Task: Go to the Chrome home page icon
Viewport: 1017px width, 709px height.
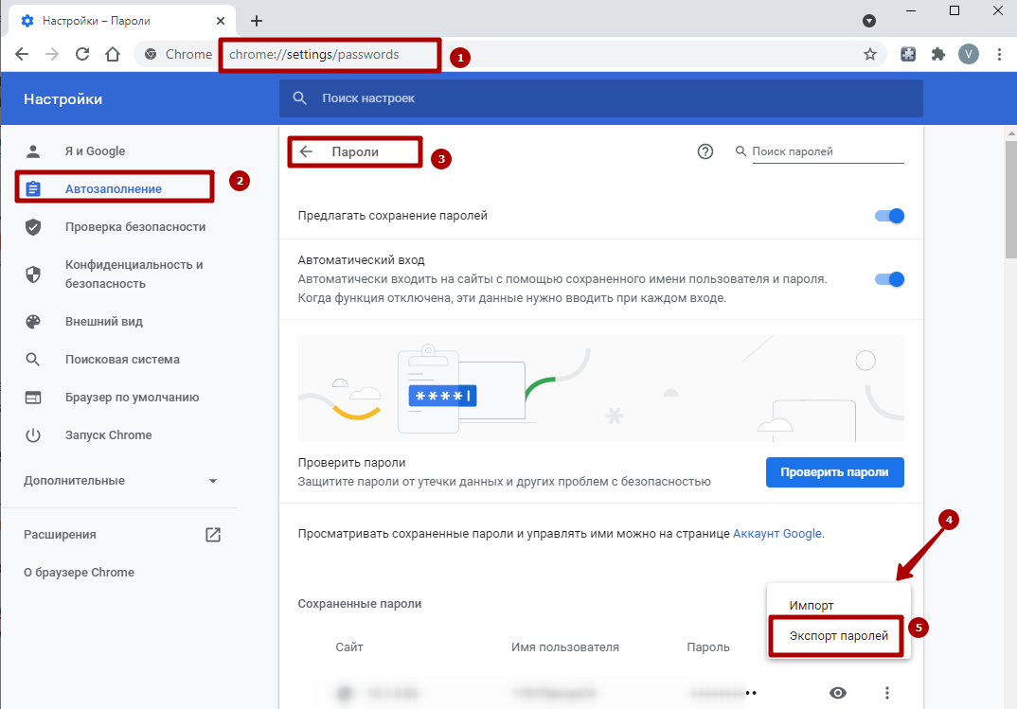Action: click(113, 54)
